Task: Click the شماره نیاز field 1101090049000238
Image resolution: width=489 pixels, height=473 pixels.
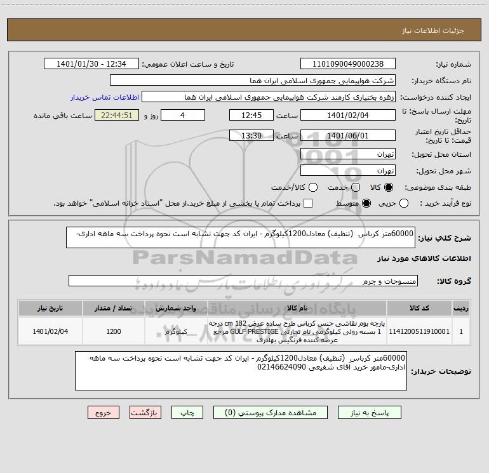Action: (348, 64)
